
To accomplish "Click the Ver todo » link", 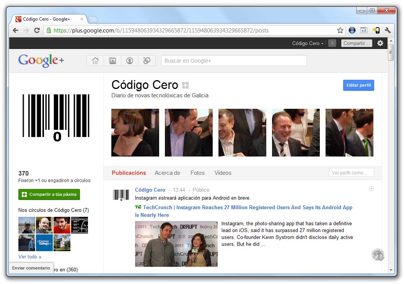I will (x=29, y=257).
